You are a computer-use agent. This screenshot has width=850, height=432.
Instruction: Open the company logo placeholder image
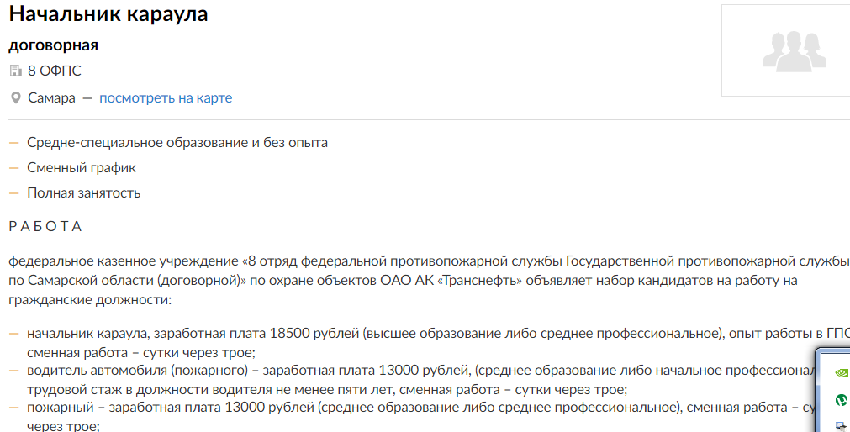click(785, 50)
